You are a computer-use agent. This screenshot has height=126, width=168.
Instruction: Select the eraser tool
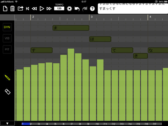[x=8, y=92]
